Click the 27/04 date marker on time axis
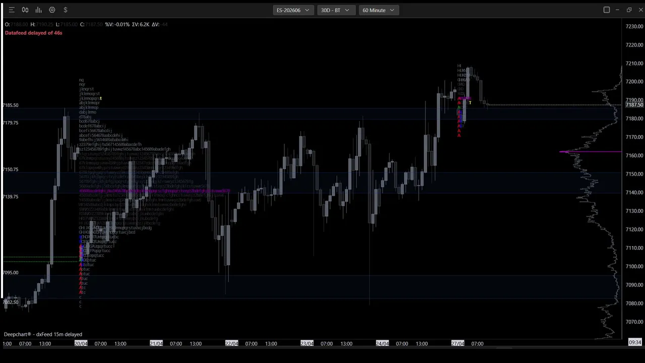The image size is (645, 363). pos(458,343)
